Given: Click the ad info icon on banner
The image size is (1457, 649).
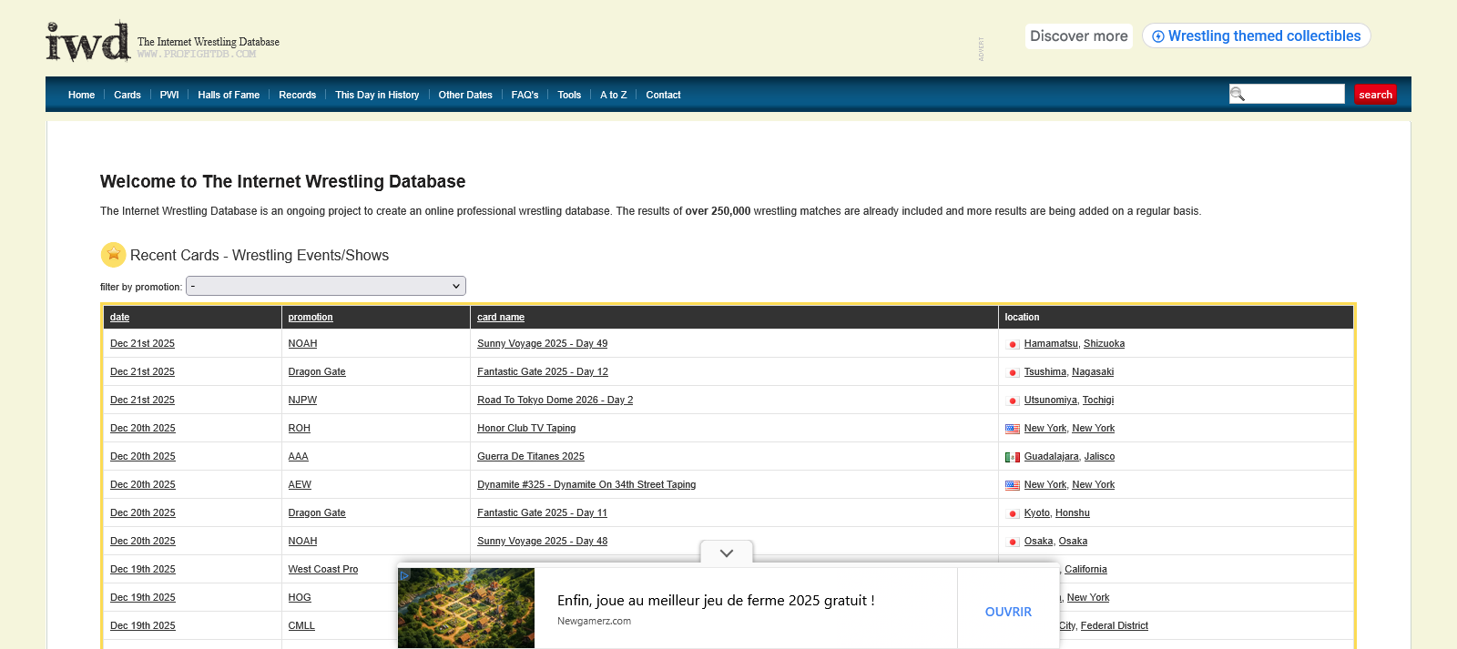Looking at the screenshot, I should pyautogui.click(x=404, y=574).
